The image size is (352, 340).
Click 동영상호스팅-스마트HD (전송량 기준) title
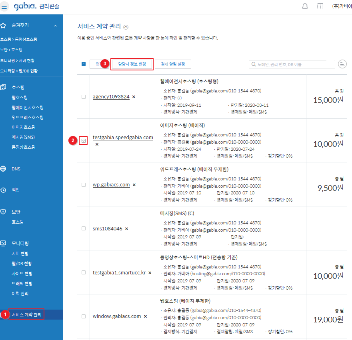[199, 258]
